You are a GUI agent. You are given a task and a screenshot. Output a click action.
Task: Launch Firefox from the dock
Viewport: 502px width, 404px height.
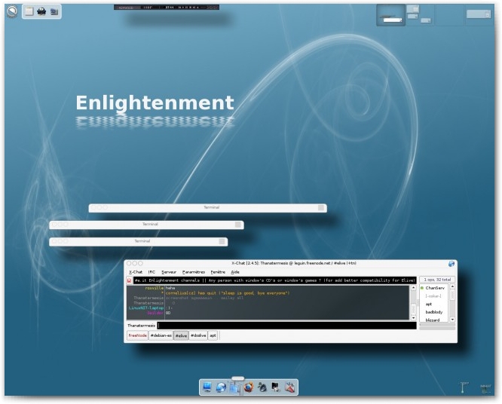click(x=249, y=387)
